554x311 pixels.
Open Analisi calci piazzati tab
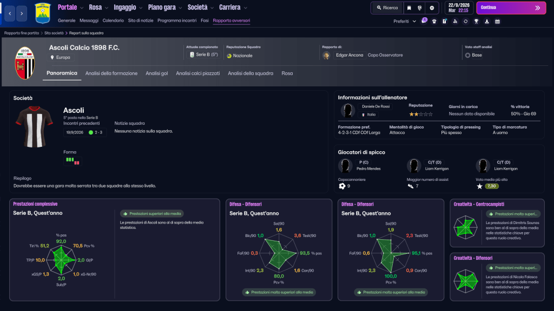pyautogui.click(x=198, y=73)
